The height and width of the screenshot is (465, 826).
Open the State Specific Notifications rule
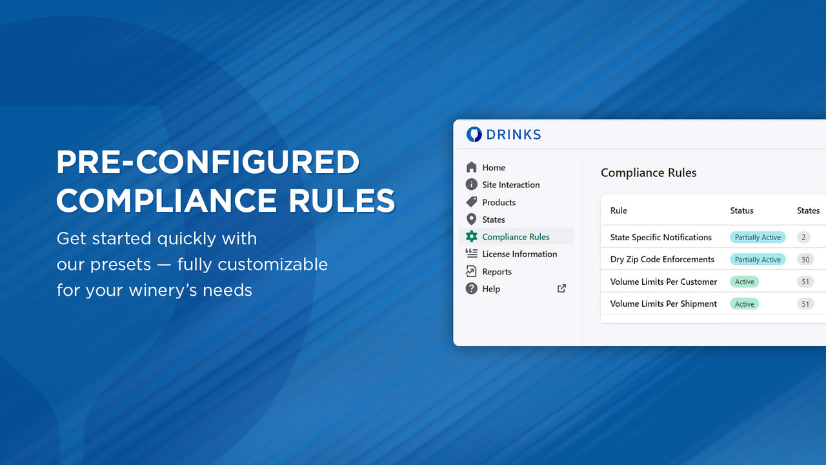click(x=660, y=237)
